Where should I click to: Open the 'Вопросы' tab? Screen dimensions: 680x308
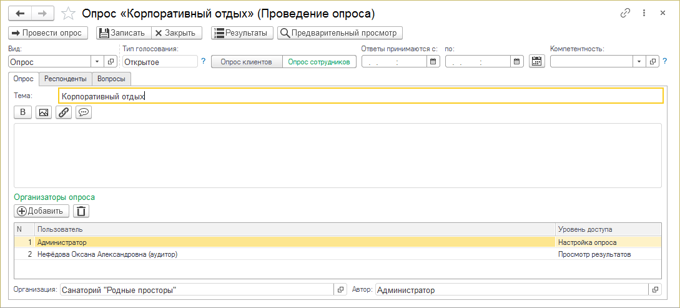[111, 79]
